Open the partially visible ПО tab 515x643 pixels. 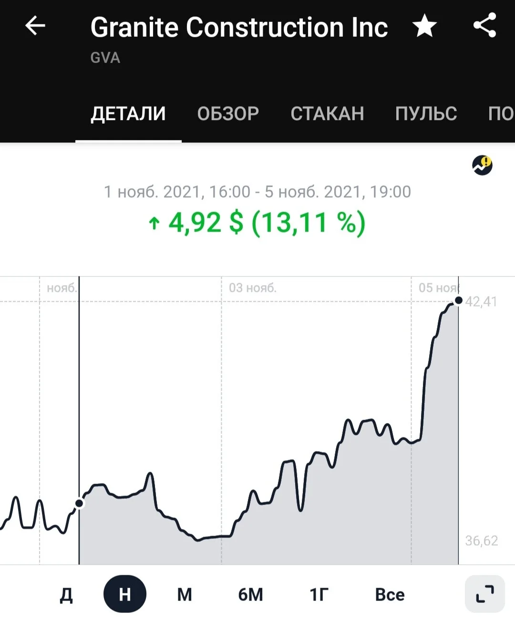[501, 114]
